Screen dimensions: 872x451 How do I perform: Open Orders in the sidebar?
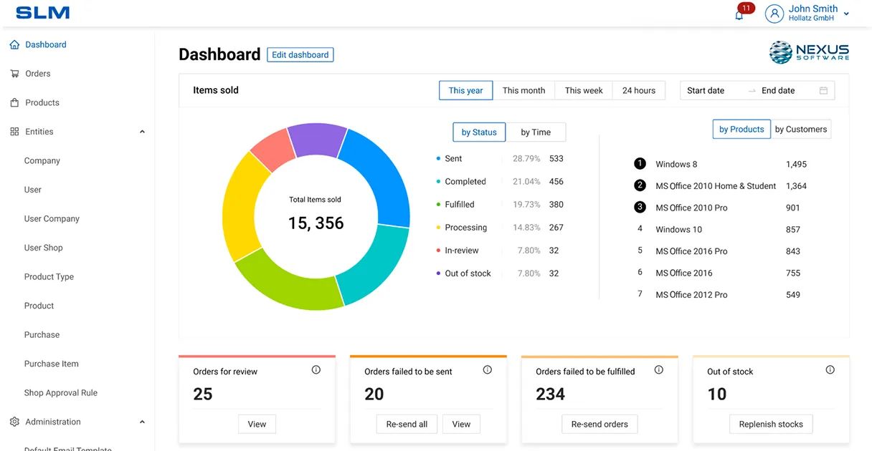(x=38, y=74)
